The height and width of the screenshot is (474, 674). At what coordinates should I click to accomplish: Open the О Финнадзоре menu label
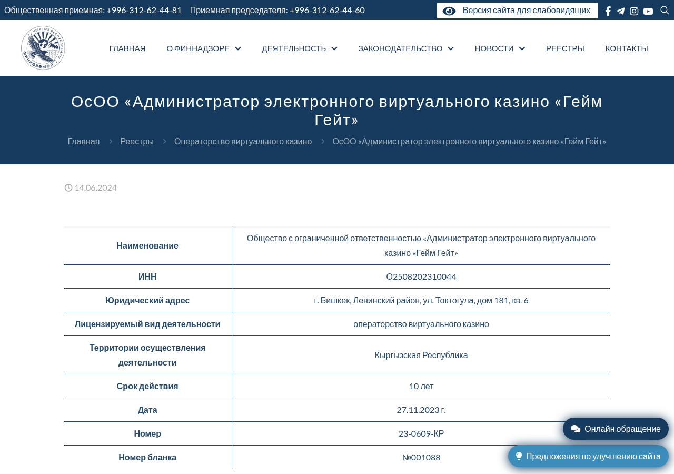198,48
